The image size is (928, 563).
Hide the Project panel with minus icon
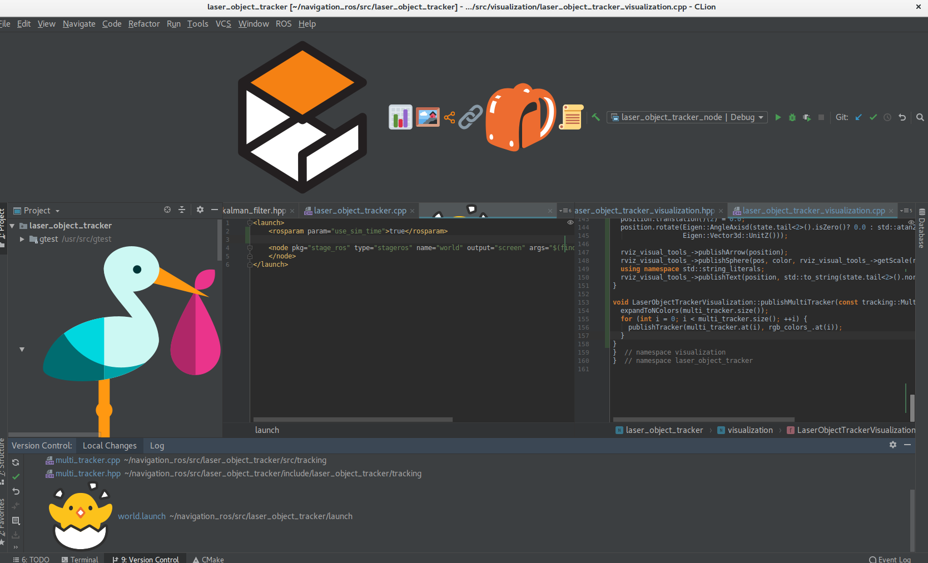(215, 210)
